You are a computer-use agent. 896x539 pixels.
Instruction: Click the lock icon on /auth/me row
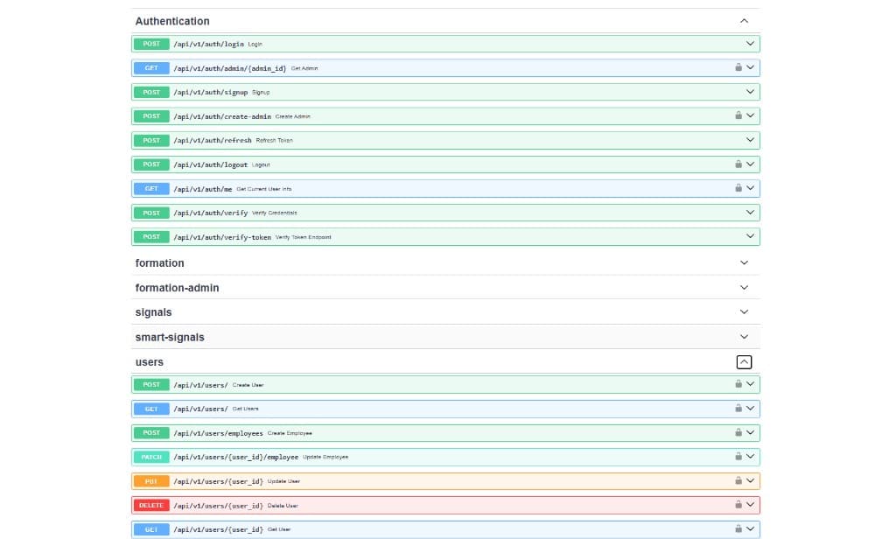point(738,188)
